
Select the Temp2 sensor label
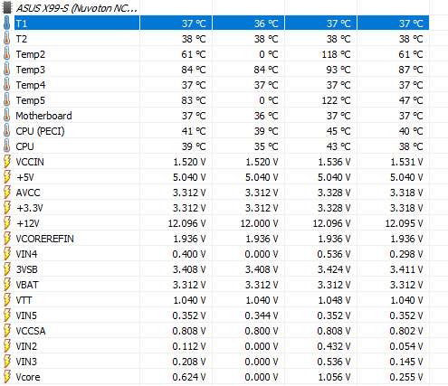(x=31, y=54)
